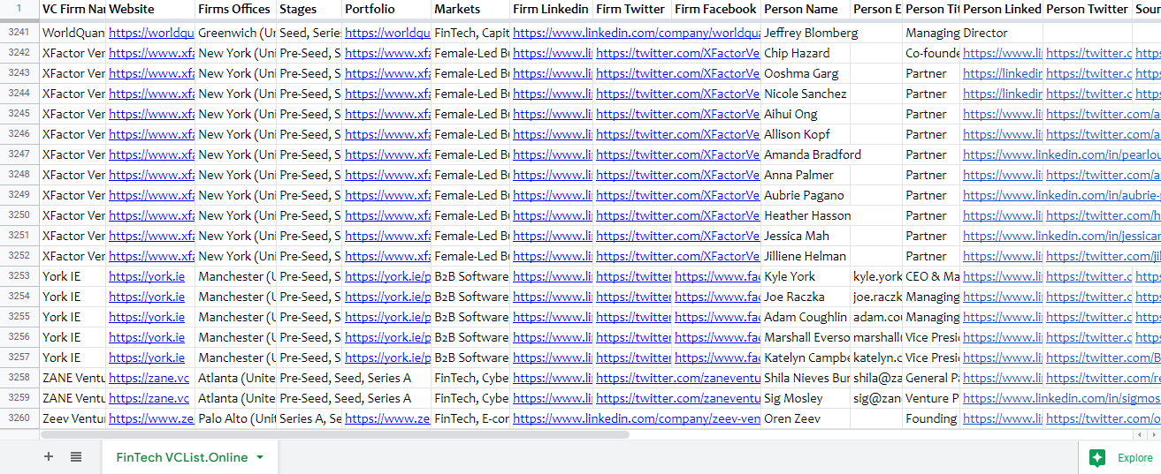Select the Anna Palmer cell
The width and height of the screenshot is (1161, 474).
click(x=806, y=175)
